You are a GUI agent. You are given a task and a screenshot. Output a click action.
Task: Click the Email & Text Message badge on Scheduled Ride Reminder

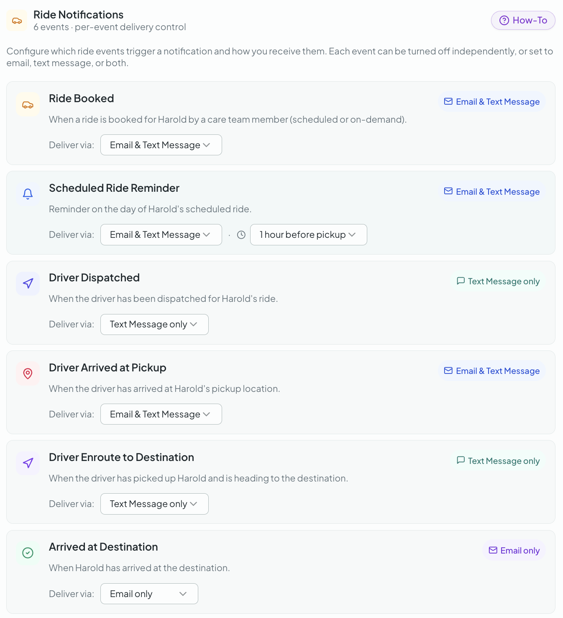[x=491, y=191]
